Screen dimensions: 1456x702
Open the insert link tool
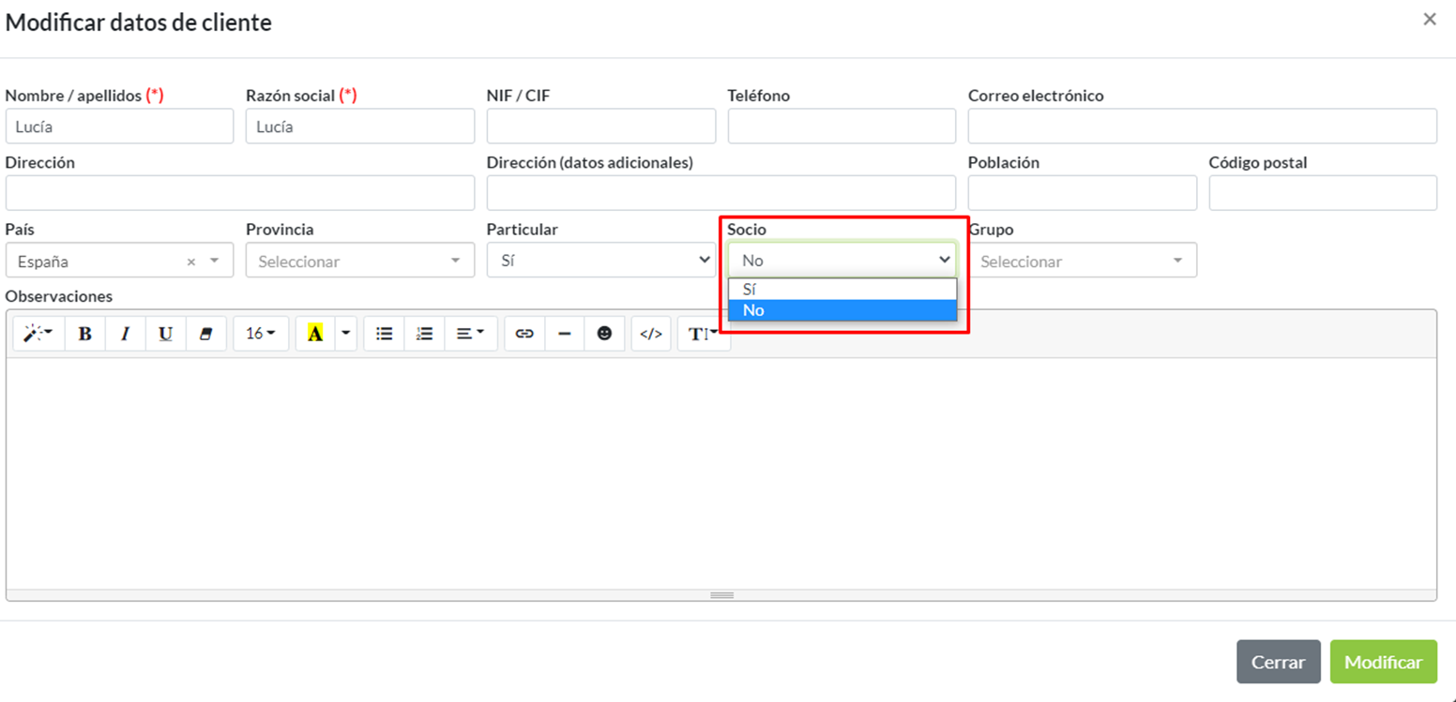pos(524,334)
